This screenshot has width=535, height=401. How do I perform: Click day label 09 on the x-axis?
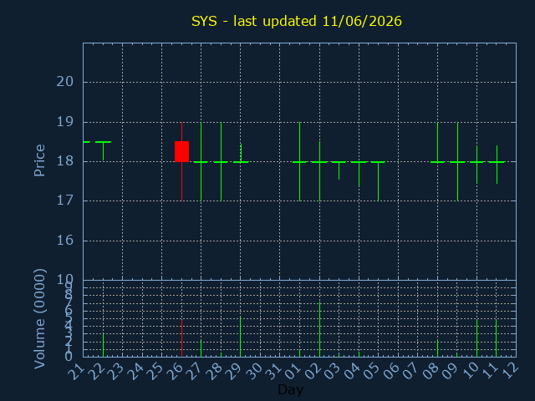451,371
